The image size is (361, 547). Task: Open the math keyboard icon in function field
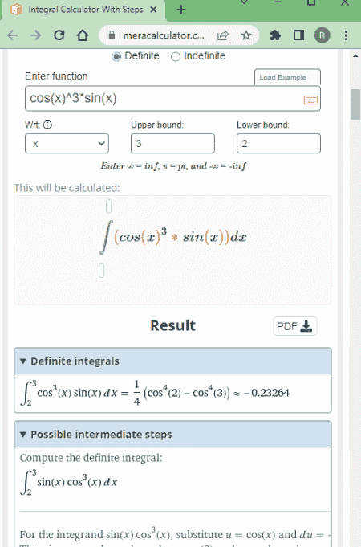[310, 100]
